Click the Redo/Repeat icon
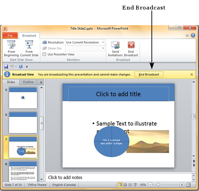199x191 pixels. [21, 66]
